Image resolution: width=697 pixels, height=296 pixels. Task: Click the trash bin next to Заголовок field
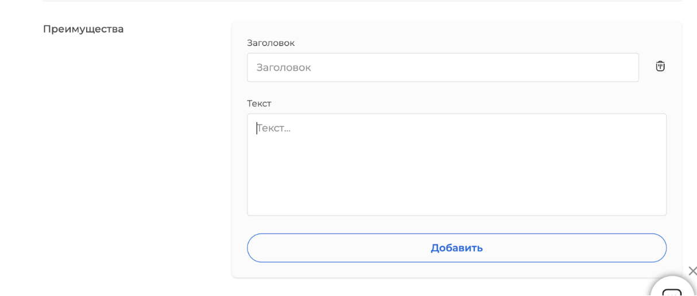click(660, 67)
